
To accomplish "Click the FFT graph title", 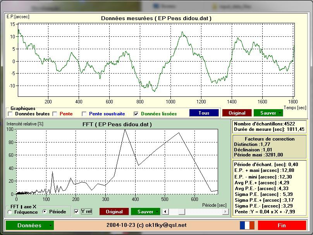I will click(117, 125).
